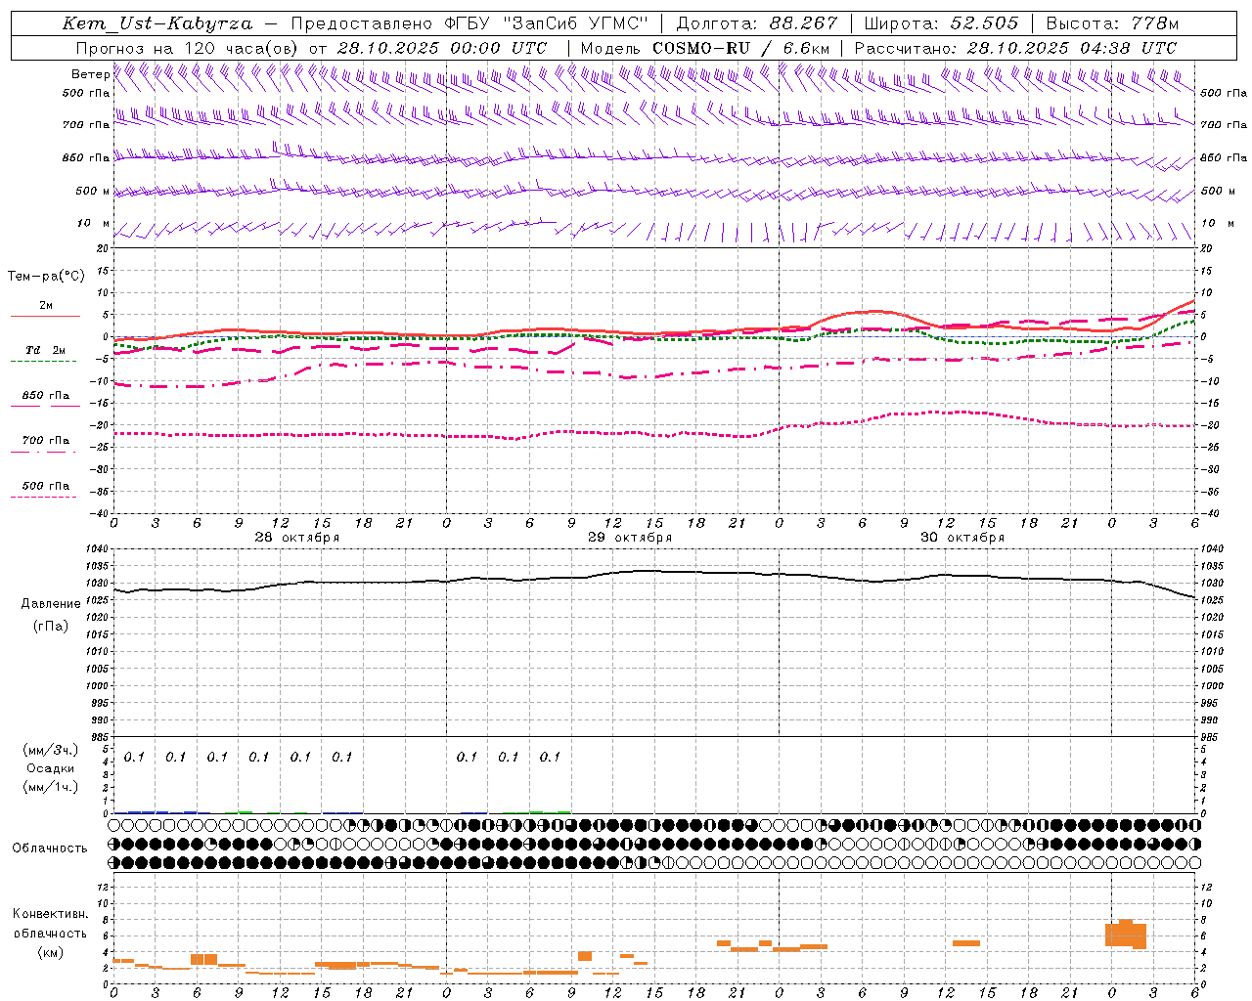This screenshot has width=1252, height=1001.
Task: Click the Конвективн. label
Action: tap(51, 915)
